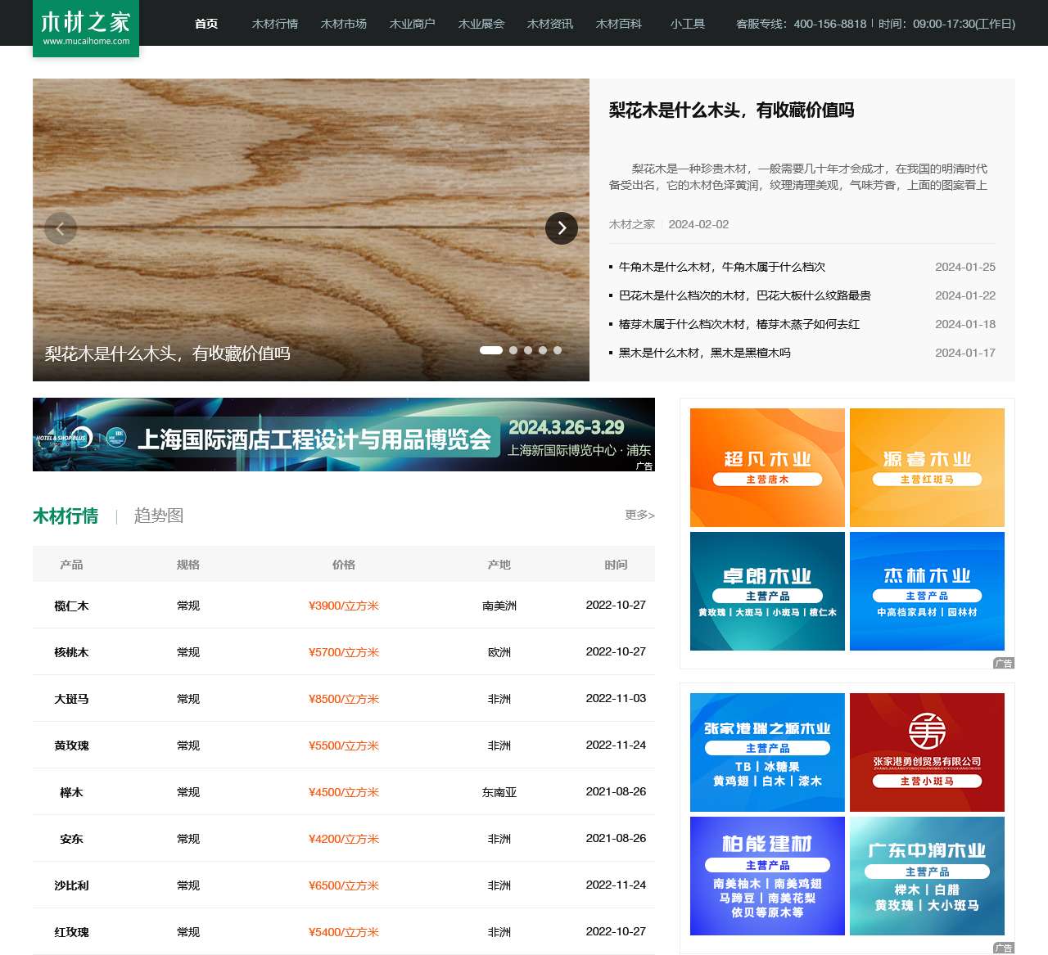Click price ¥3900/立方米
Screen dimensions: 1048x955
[x=344, y=606]
